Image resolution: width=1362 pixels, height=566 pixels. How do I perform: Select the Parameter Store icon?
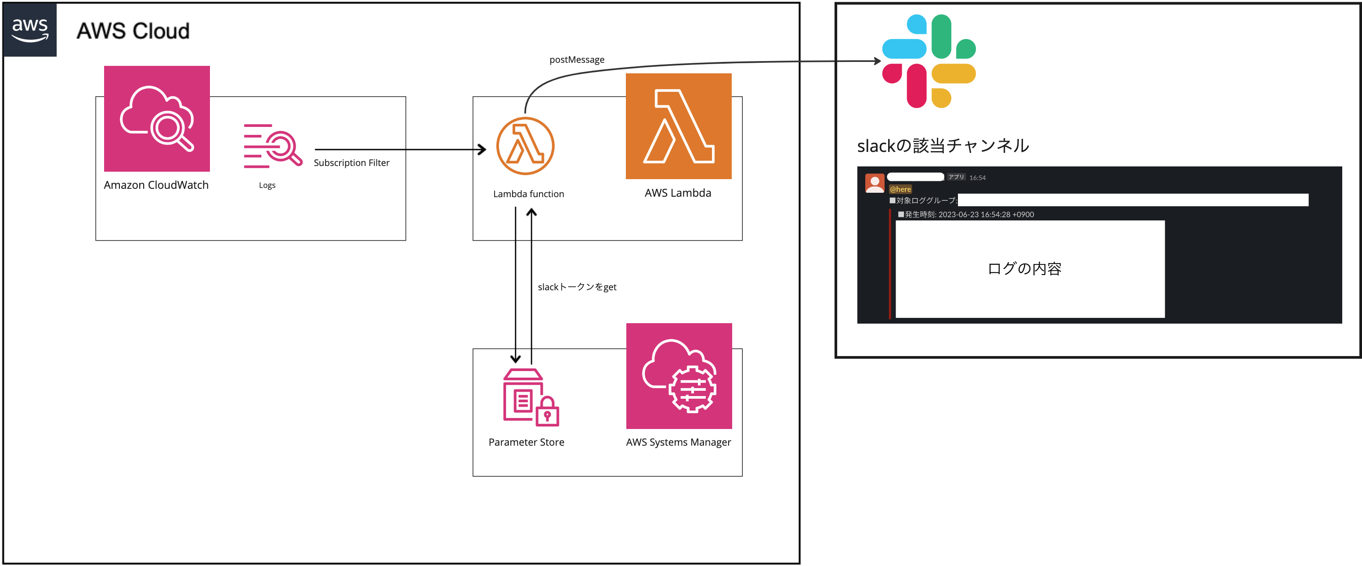tap(531, 397)
